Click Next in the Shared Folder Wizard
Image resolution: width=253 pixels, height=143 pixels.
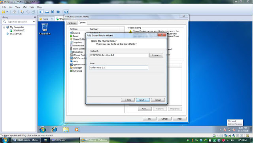click(x=143, y=100)
